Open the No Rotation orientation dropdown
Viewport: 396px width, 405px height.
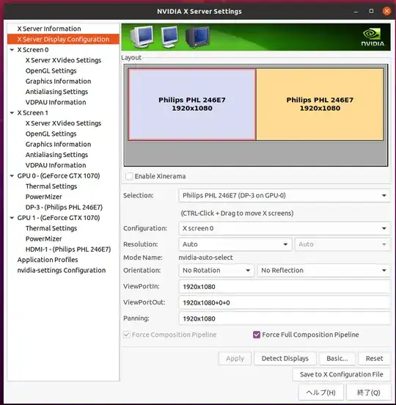[216, 271]
